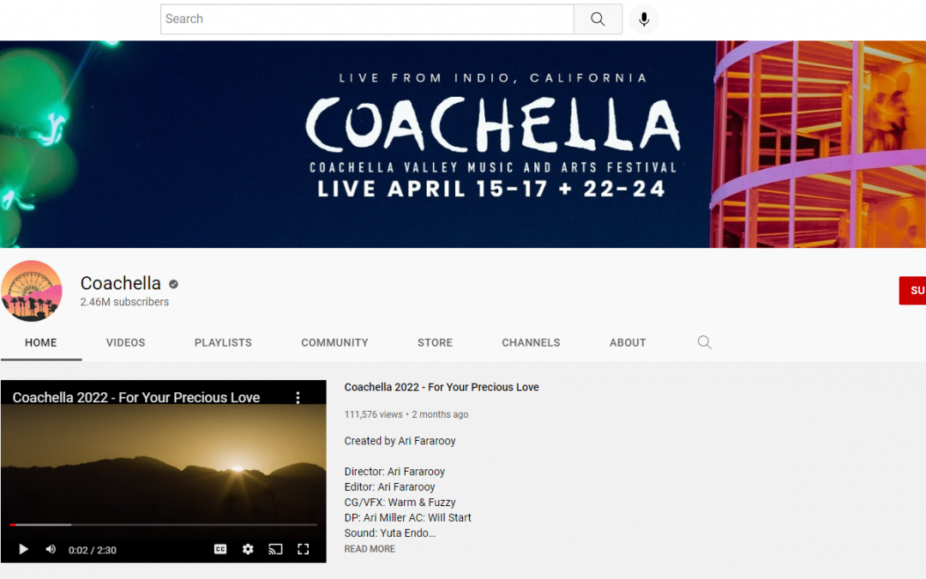Screen dimensions: 926x579
Task: Click the video progress bar to seek
Action: pos(163,525)
